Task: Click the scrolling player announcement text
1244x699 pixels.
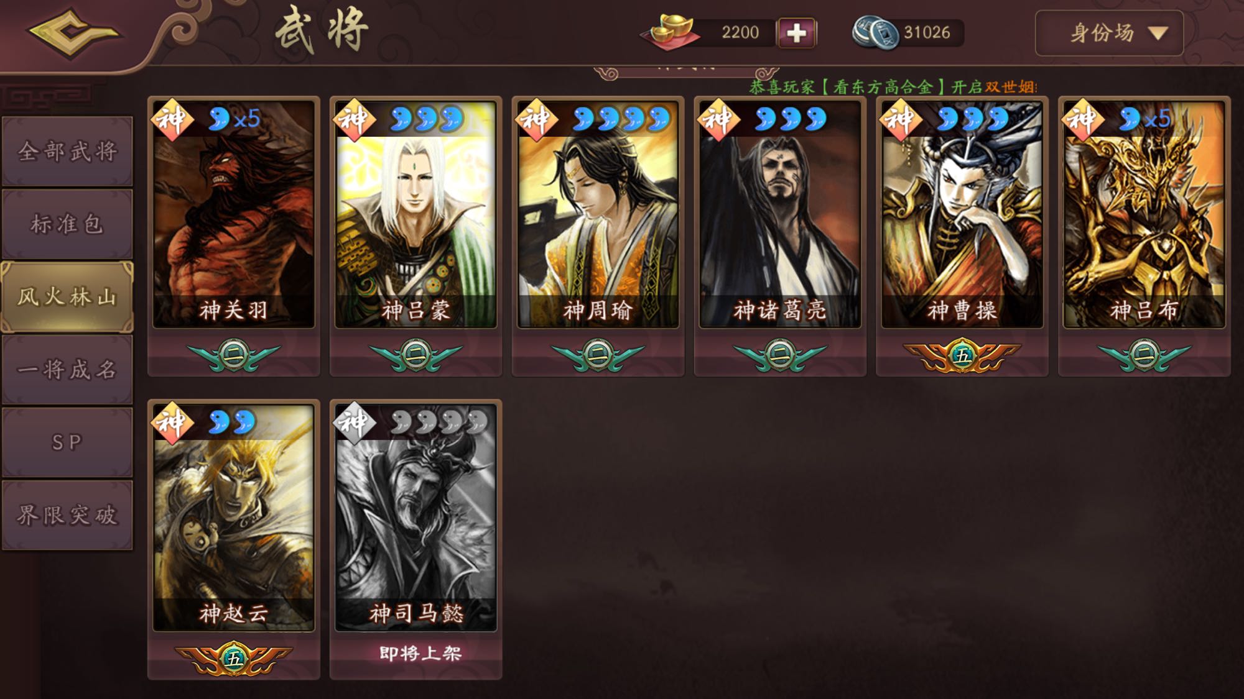Action: [x=893, y=86]
